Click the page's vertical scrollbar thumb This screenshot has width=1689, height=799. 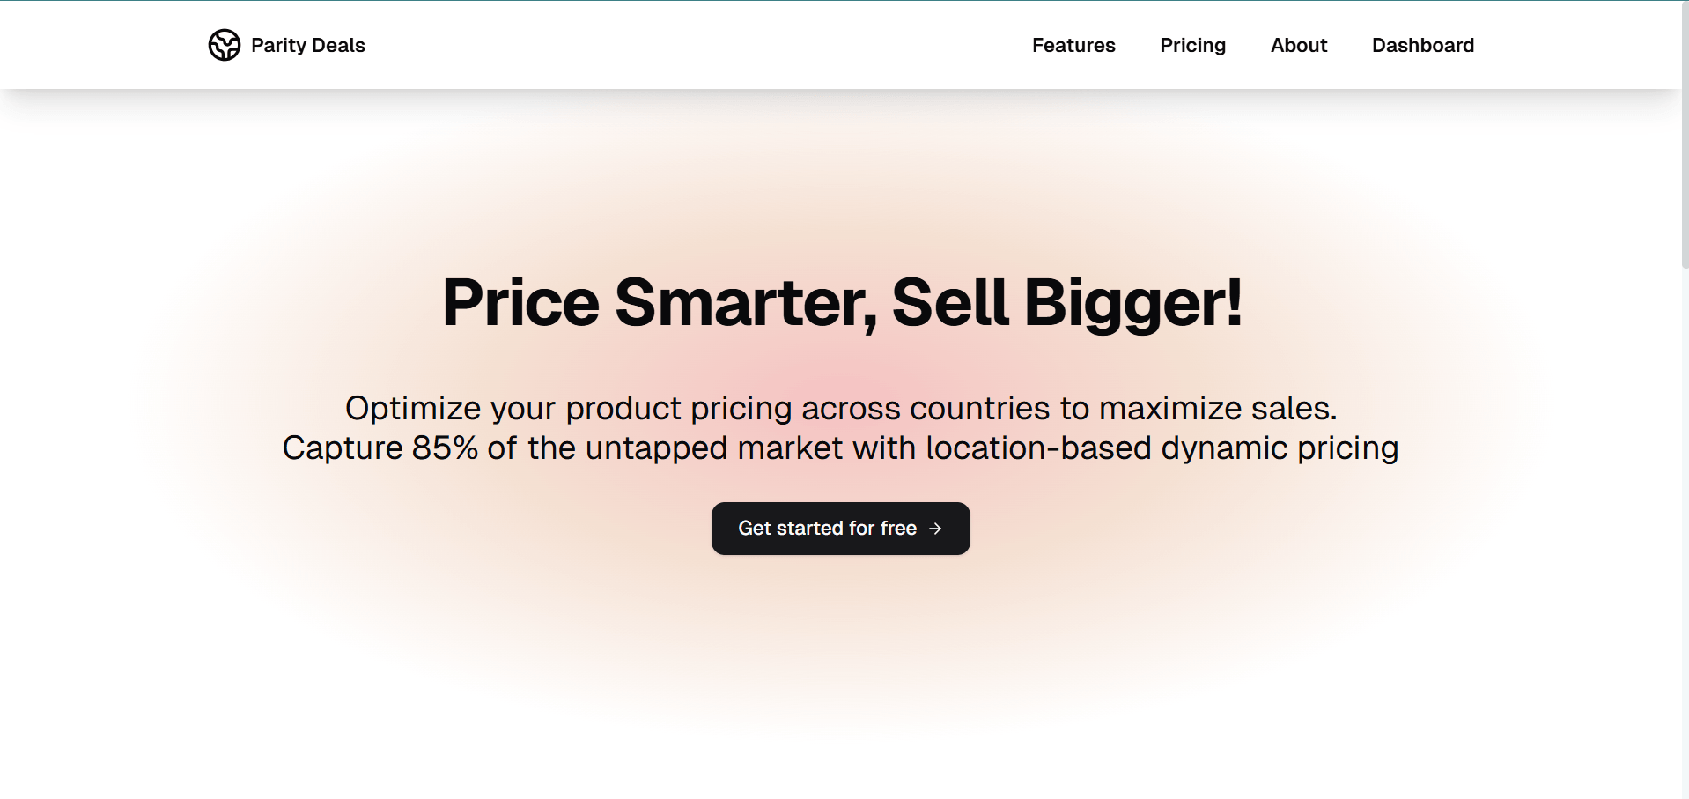(x=1685, y=132)
